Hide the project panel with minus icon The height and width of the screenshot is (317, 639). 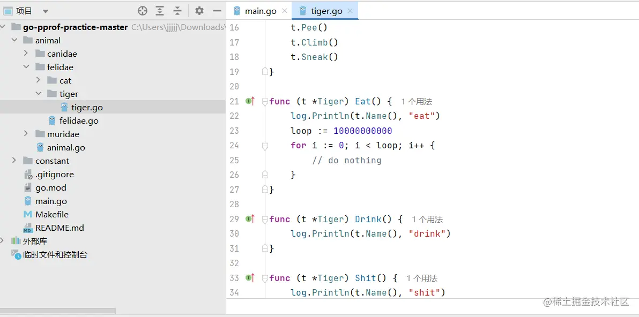(217, 11)
